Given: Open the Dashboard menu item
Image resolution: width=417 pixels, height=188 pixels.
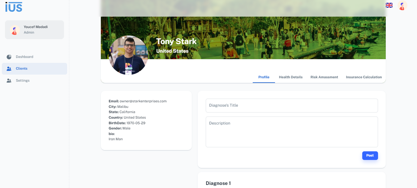Looking at the screenshot, I should click(x=34, y=57).
